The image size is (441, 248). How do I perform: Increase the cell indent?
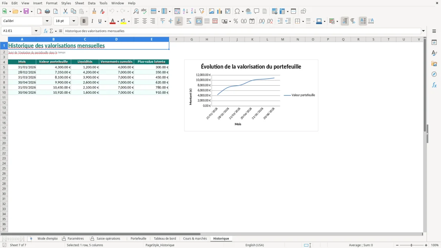click(280, 21)
